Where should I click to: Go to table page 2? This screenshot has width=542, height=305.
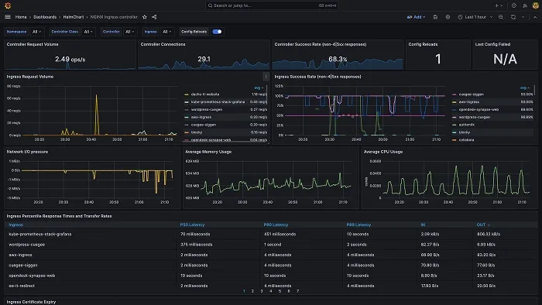[252, 291]
